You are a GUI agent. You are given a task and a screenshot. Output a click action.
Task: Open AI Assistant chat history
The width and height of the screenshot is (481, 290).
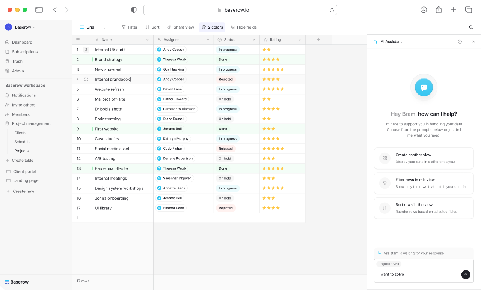click(x=460, y=42)
